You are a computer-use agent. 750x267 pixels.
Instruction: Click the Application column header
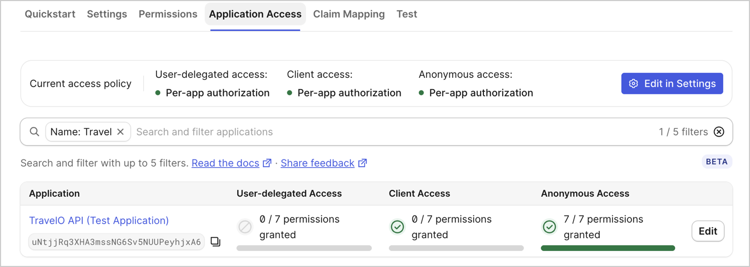(x=54, y=193)
